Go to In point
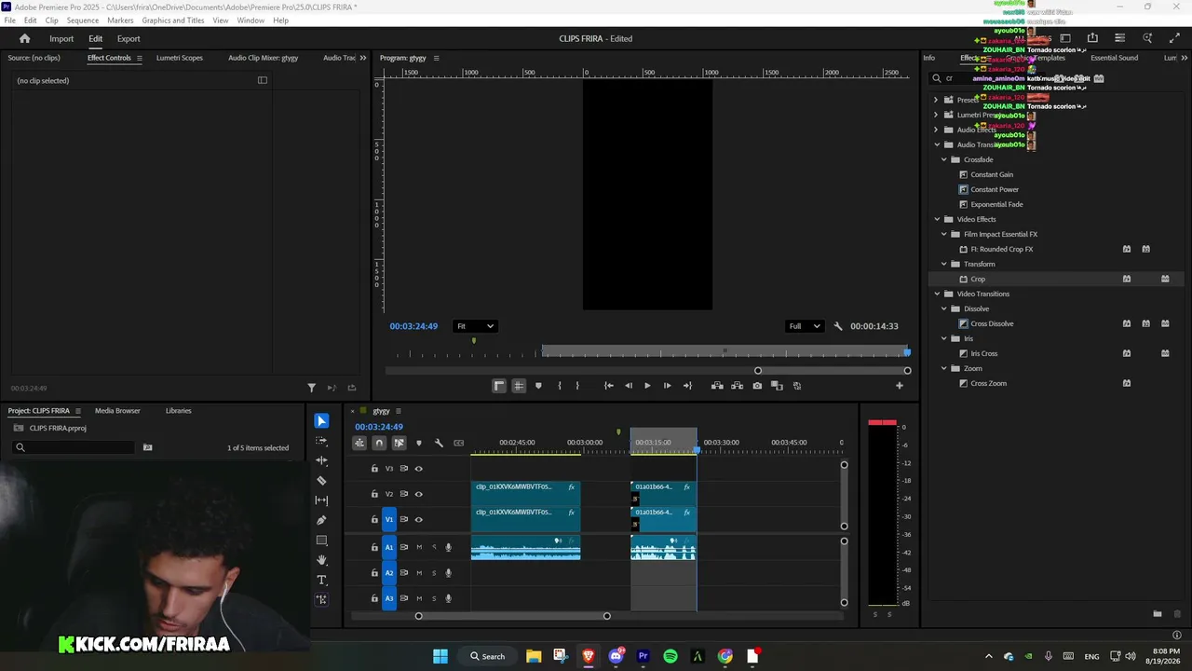This screenshot has width=1192, height=671. coord(608,386)
